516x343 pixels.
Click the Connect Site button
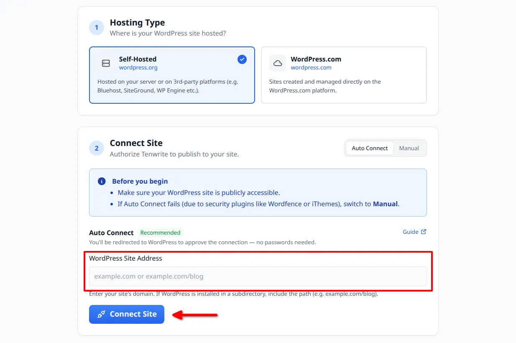click(x=126, y=314)
